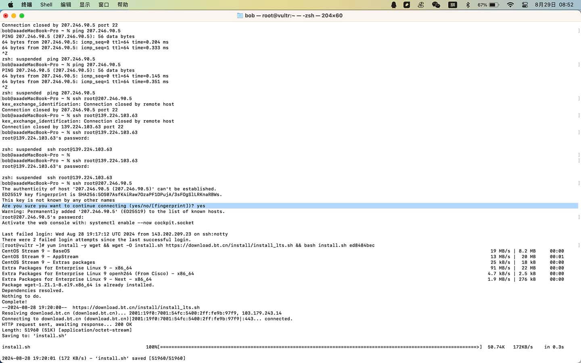The image size is (581, 363).
Task: Click the topmost 'Connection closed by 207.246.90.5 port 22' line
Action: click(x=60, y=25)
